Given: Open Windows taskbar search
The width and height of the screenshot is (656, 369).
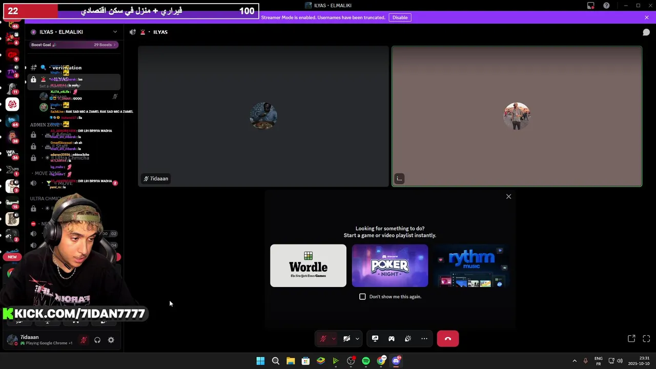Looking at the screenshot, I should [x=276, y=361].
